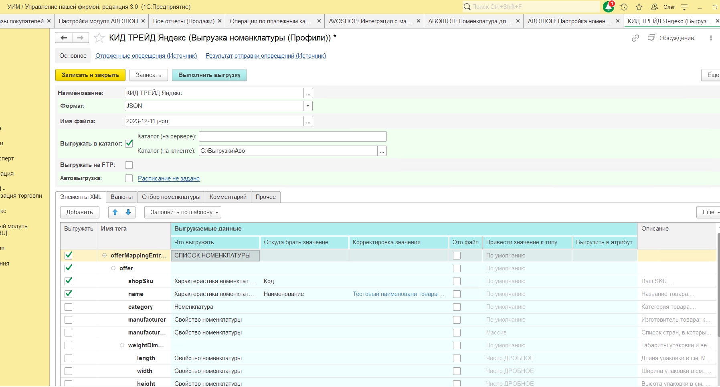Screen dimensions: 720x387
Task: Click the Выполнить выгрузку button
Action: [209, 75]
